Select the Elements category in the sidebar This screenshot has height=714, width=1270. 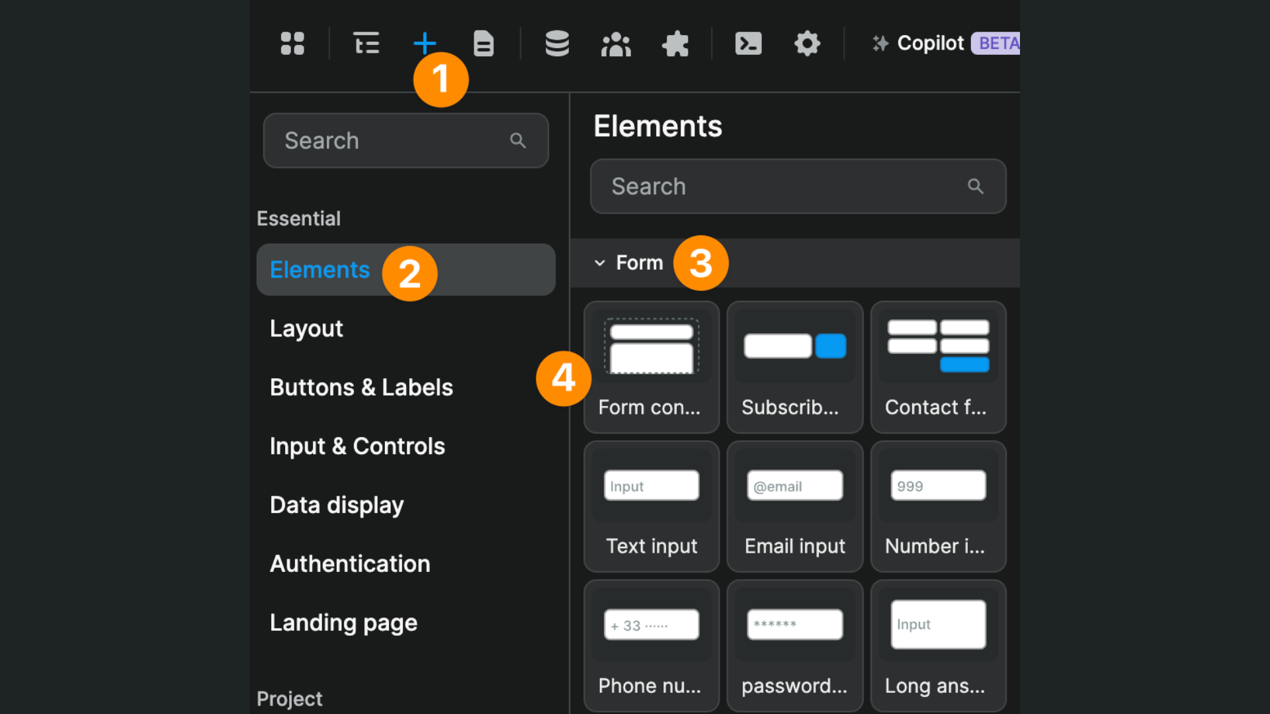(x=319, y=269)
